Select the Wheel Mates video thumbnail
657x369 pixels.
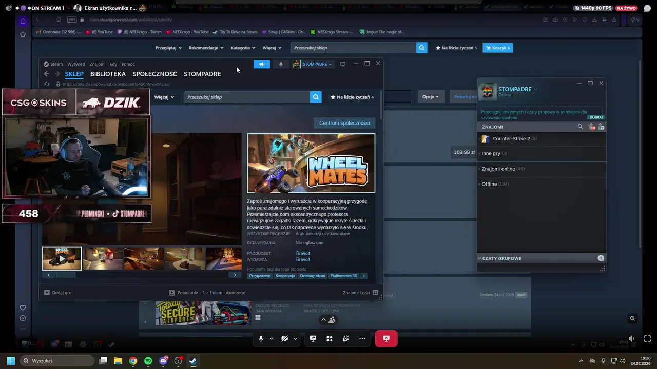click(x=62, y=258)
